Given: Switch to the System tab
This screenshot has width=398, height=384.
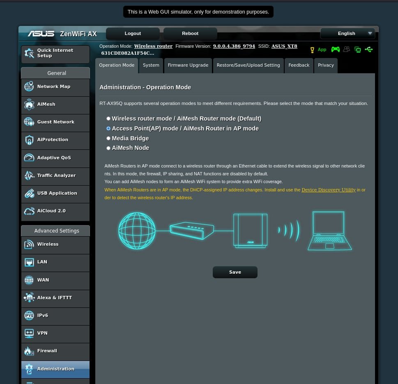Looking at the screenshot, I should tap(151, 65).
